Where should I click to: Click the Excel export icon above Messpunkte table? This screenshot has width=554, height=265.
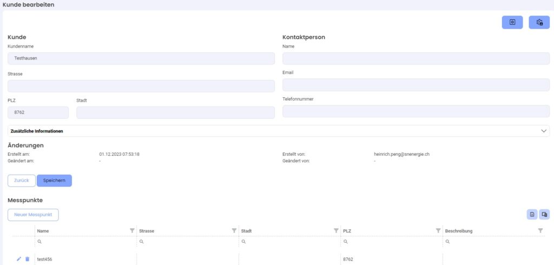tap(532, 214)
